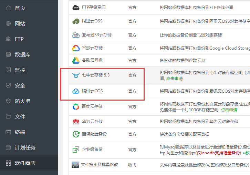Click the Huawei cloud storage logo

point(75,122)
